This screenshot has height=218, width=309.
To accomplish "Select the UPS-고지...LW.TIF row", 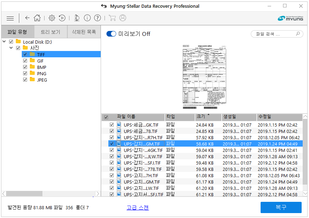I will 202,188.
